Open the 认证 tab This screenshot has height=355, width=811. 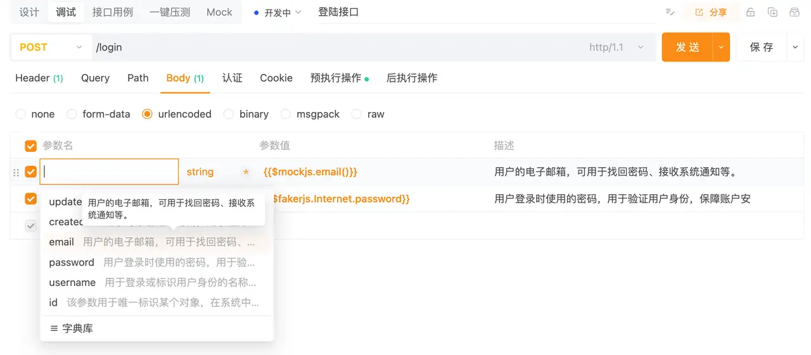(232, 78)
